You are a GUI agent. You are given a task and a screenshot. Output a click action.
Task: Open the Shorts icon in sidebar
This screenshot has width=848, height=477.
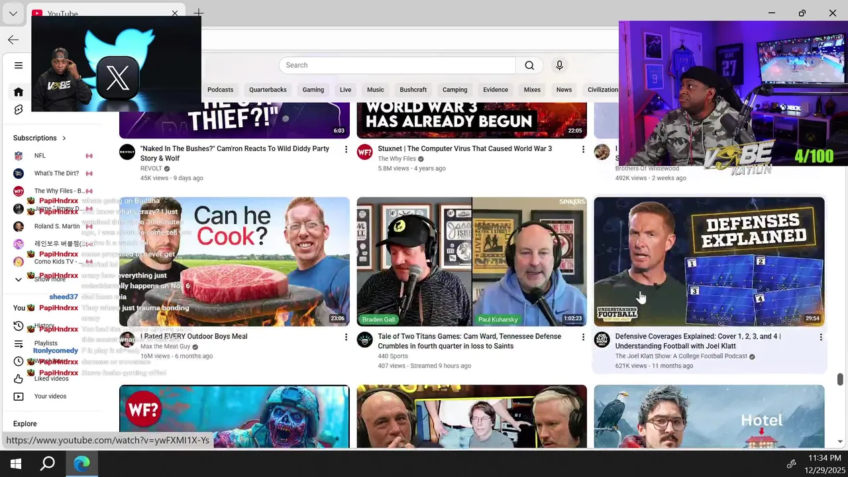click(x=19, y=109)
